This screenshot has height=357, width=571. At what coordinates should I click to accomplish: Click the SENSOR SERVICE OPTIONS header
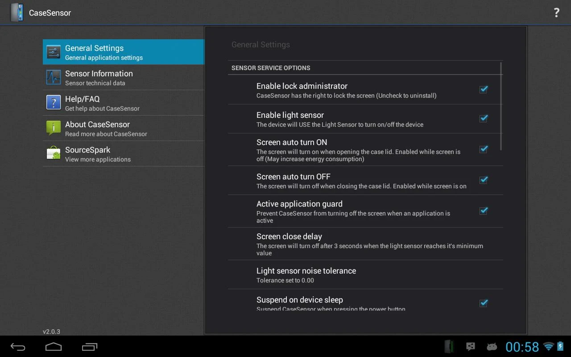pos(271,68)
